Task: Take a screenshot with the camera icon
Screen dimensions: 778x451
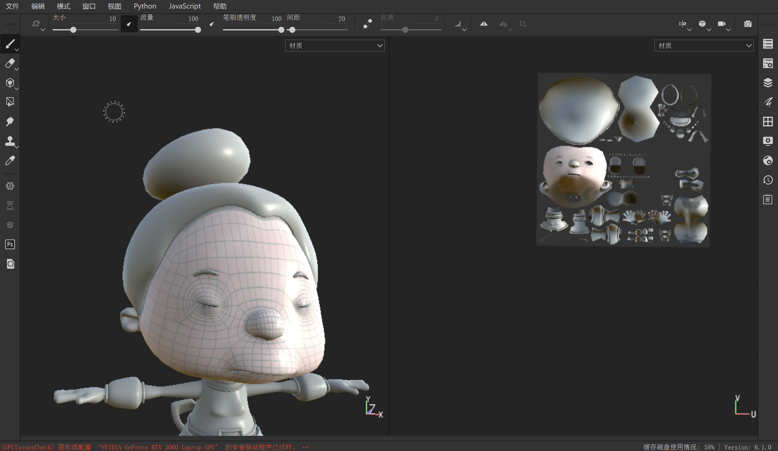Action: pyautogui.click(x=748, y=24)
